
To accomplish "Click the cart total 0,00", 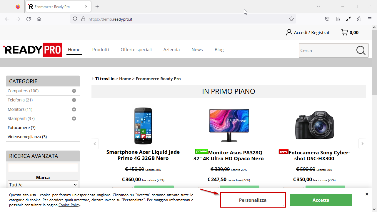I will tap(354, 32).
